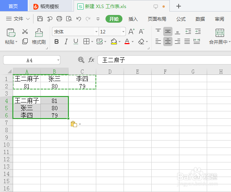Toggle Top Align

pyautogui.click(x=158, y=31)
